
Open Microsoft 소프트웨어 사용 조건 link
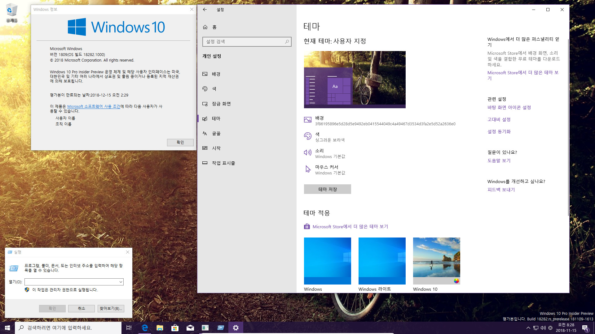94,106
